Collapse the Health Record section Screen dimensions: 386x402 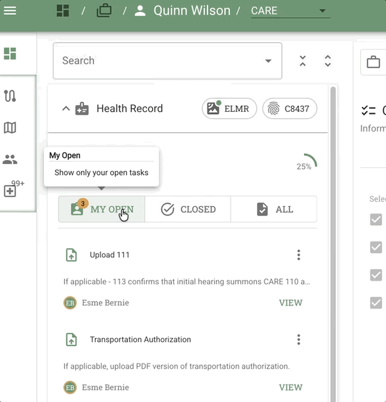point(66,109)
